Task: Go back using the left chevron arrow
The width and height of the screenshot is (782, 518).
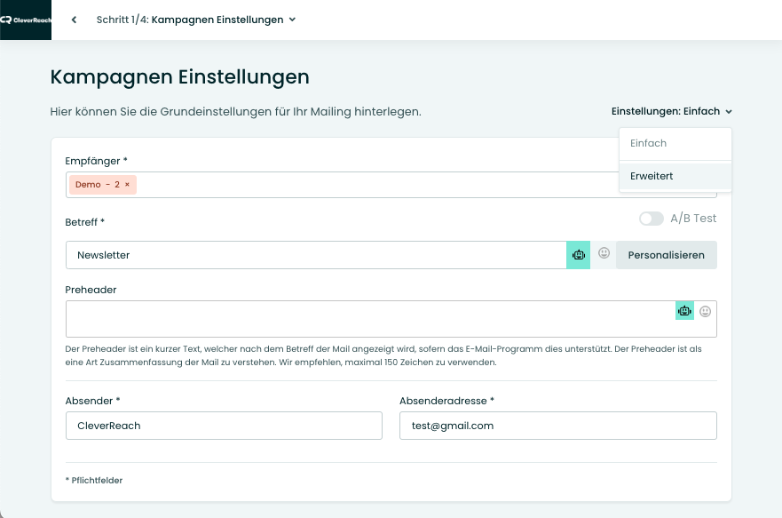Action: [74, 20]
